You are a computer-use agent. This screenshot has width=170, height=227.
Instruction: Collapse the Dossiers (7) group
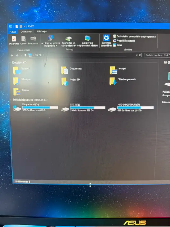[x=10, y=63]
